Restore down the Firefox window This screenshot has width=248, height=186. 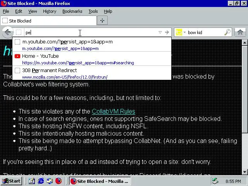coord(237,3)
